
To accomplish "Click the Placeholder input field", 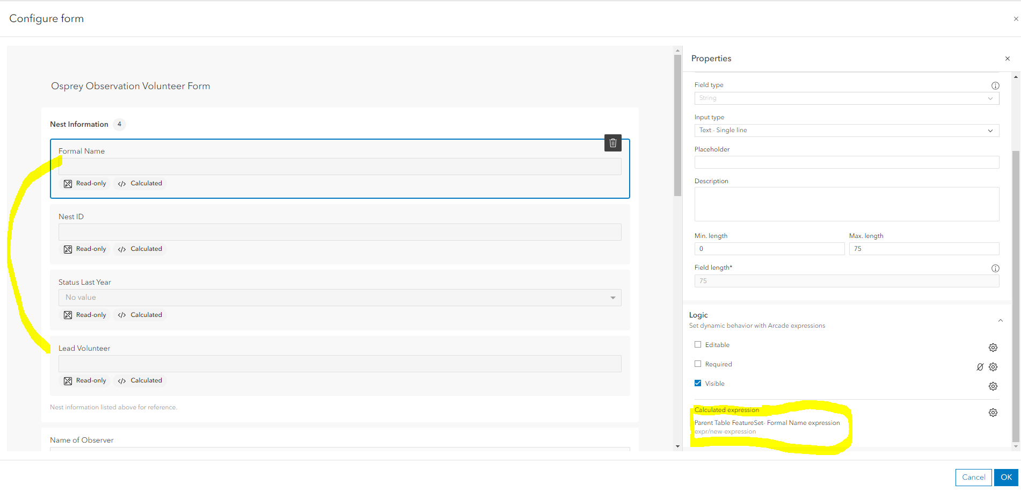I will (x=847, y=162).
